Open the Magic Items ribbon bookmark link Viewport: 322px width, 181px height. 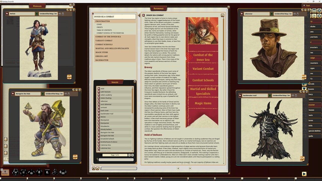pyautogui.click(x=203, y=103)
